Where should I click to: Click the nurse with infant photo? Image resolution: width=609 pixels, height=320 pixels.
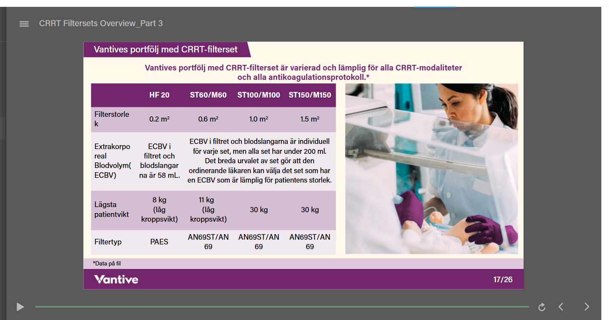(432, 169)
